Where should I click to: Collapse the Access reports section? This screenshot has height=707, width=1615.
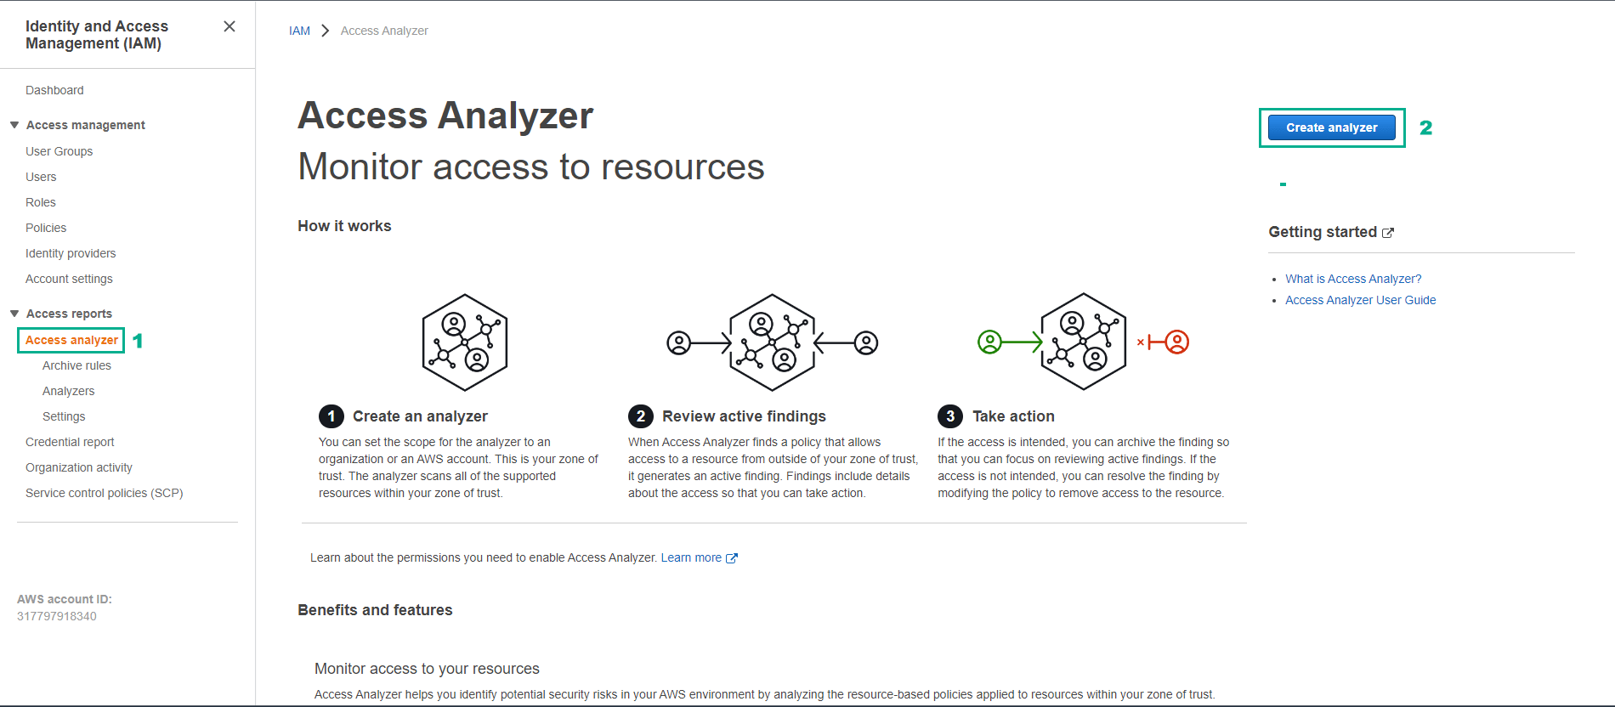(x=14, y=313)
